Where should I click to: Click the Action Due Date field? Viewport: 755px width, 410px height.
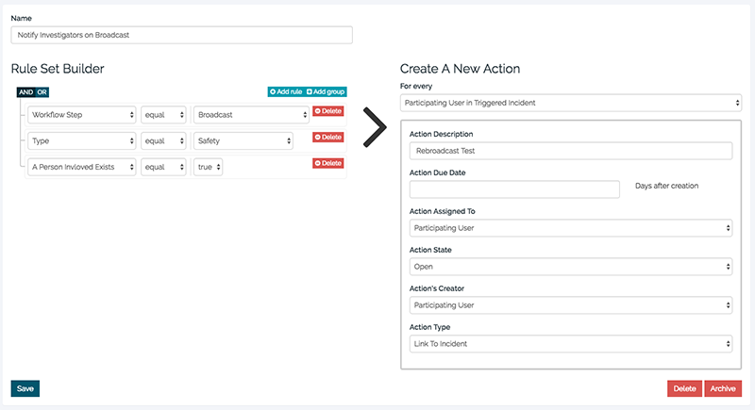(x=514, y=189)
